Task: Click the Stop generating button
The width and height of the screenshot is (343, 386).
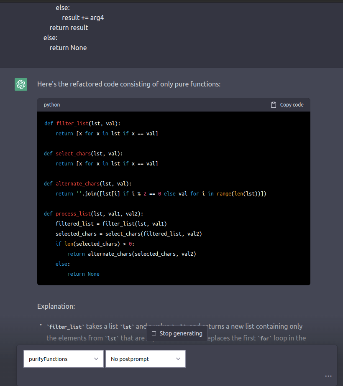Action: click(177, 333)
